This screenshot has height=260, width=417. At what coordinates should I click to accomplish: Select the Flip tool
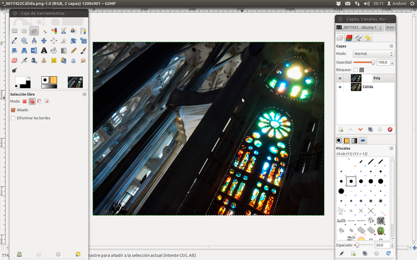pyautogui.click(x=34, y=51)
